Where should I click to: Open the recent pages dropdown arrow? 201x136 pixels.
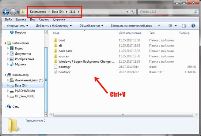coord(18,12)
